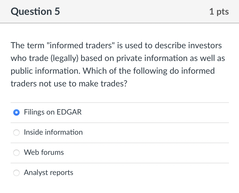The image size is (239, 193).
Task: Click the unselected circle next to "Web forums"
Action: pyautogui.click(x=16, y=153)
